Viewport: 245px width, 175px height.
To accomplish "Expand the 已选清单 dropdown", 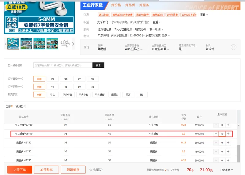I will coord(227,170).
